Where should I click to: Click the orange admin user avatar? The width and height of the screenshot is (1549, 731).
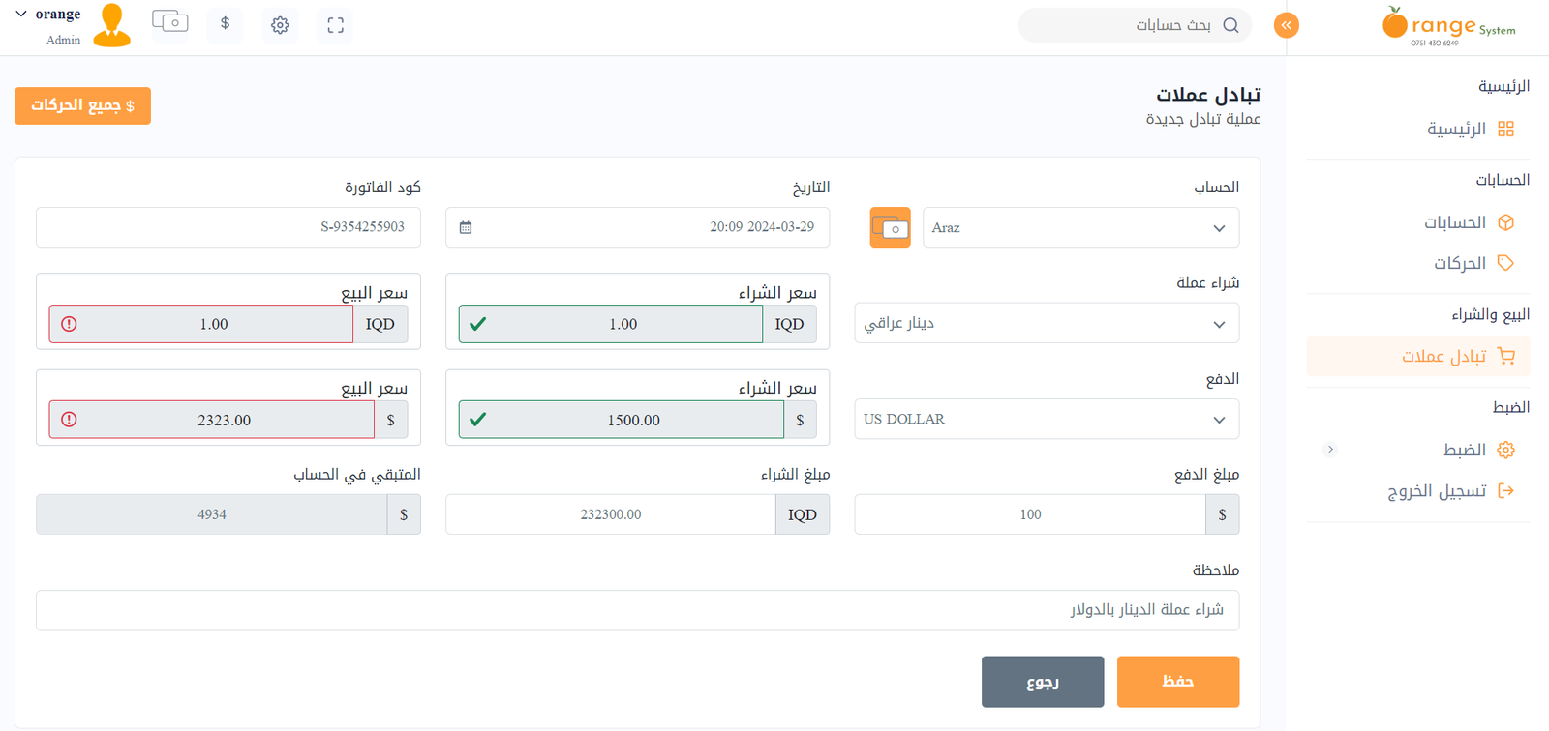pyautogui.click(x=112, y=25)
